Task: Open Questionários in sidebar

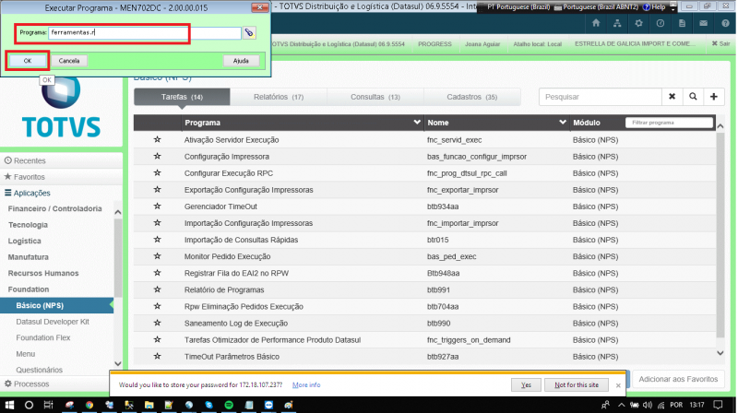Action: tap(39, 370)
